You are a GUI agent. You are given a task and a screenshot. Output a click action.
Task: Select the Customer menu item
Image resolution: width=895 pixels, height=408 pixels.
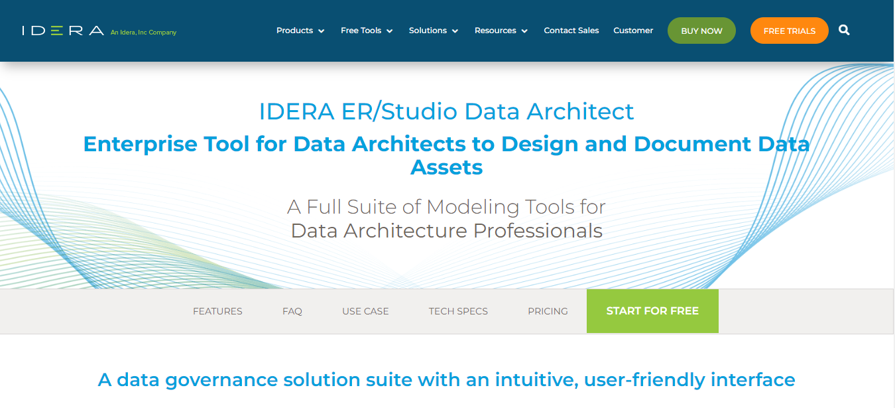[x=633, y=31]
